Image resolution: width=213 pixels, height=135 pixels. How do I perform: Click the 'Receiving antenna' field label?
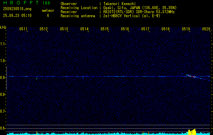tap(78, 16)
